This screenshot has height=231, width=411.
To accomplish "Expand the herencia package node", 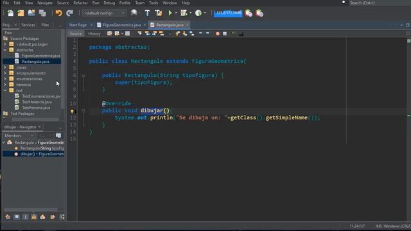I will (x=5, y=85).
